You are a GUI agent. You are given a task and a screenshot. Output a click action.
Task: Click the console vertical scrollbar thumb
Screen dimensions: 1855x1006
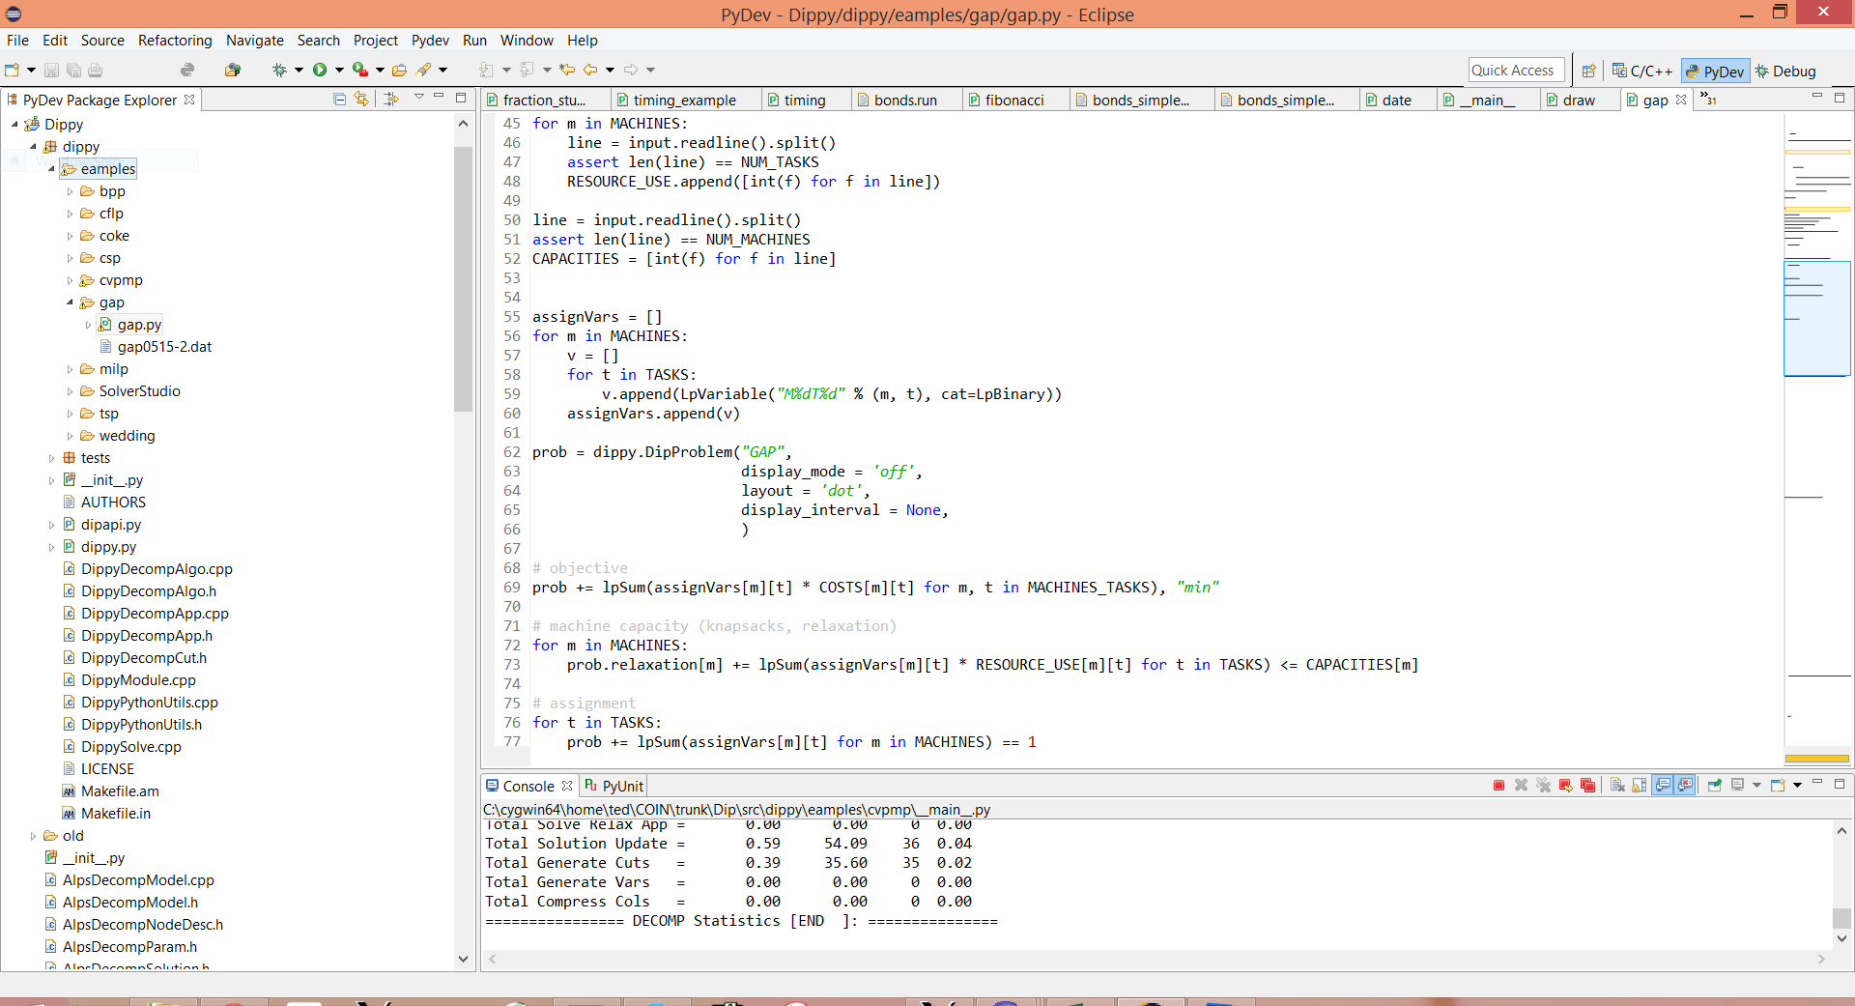1841,918
